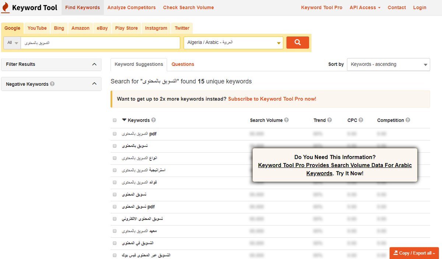The image size is (442, 259).
Task: Open the API Access dropdown menu
Action: (x=365, y=7)
